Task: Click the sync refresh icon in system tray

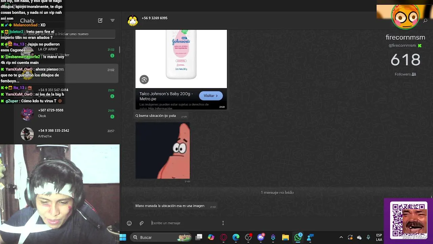Action: point(350,237)
